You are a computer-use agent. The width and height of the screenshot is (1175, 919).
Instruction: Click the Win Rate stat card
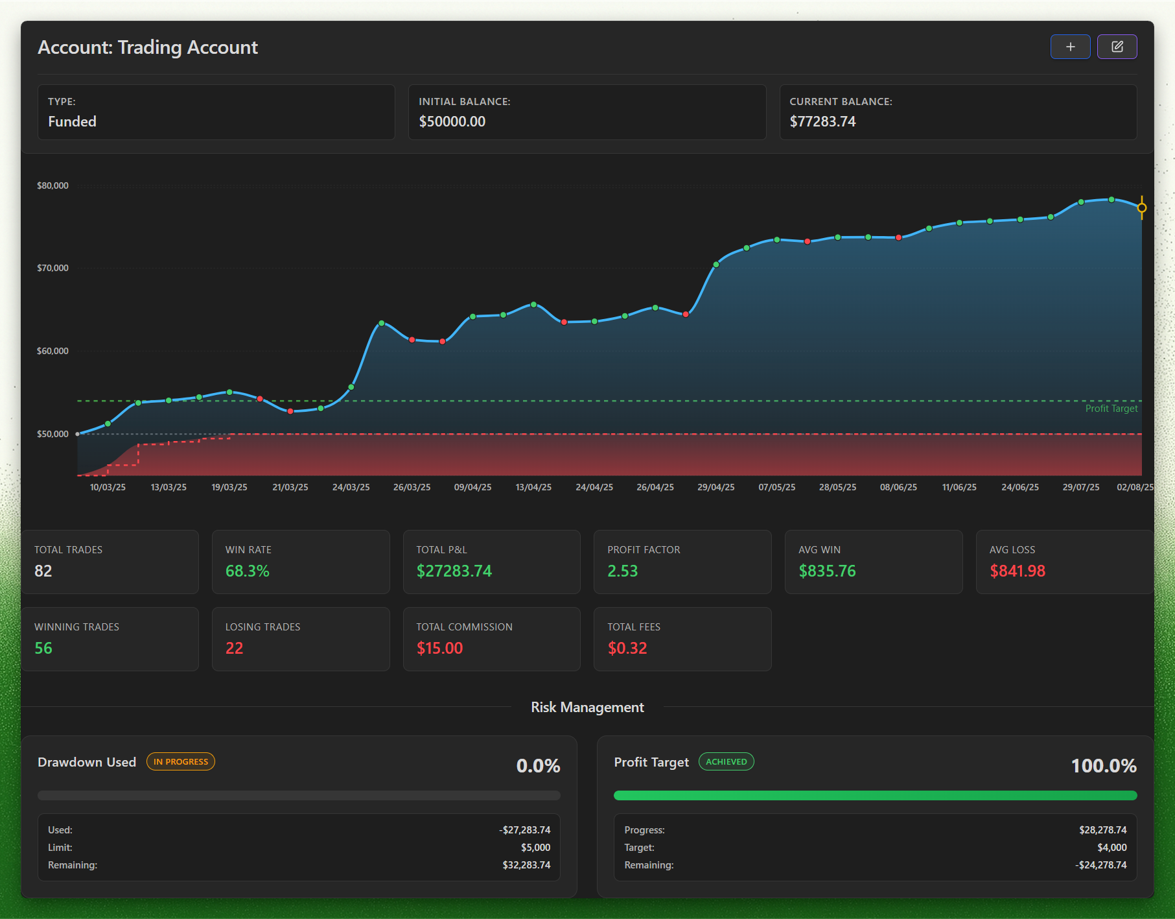point(301,562)
